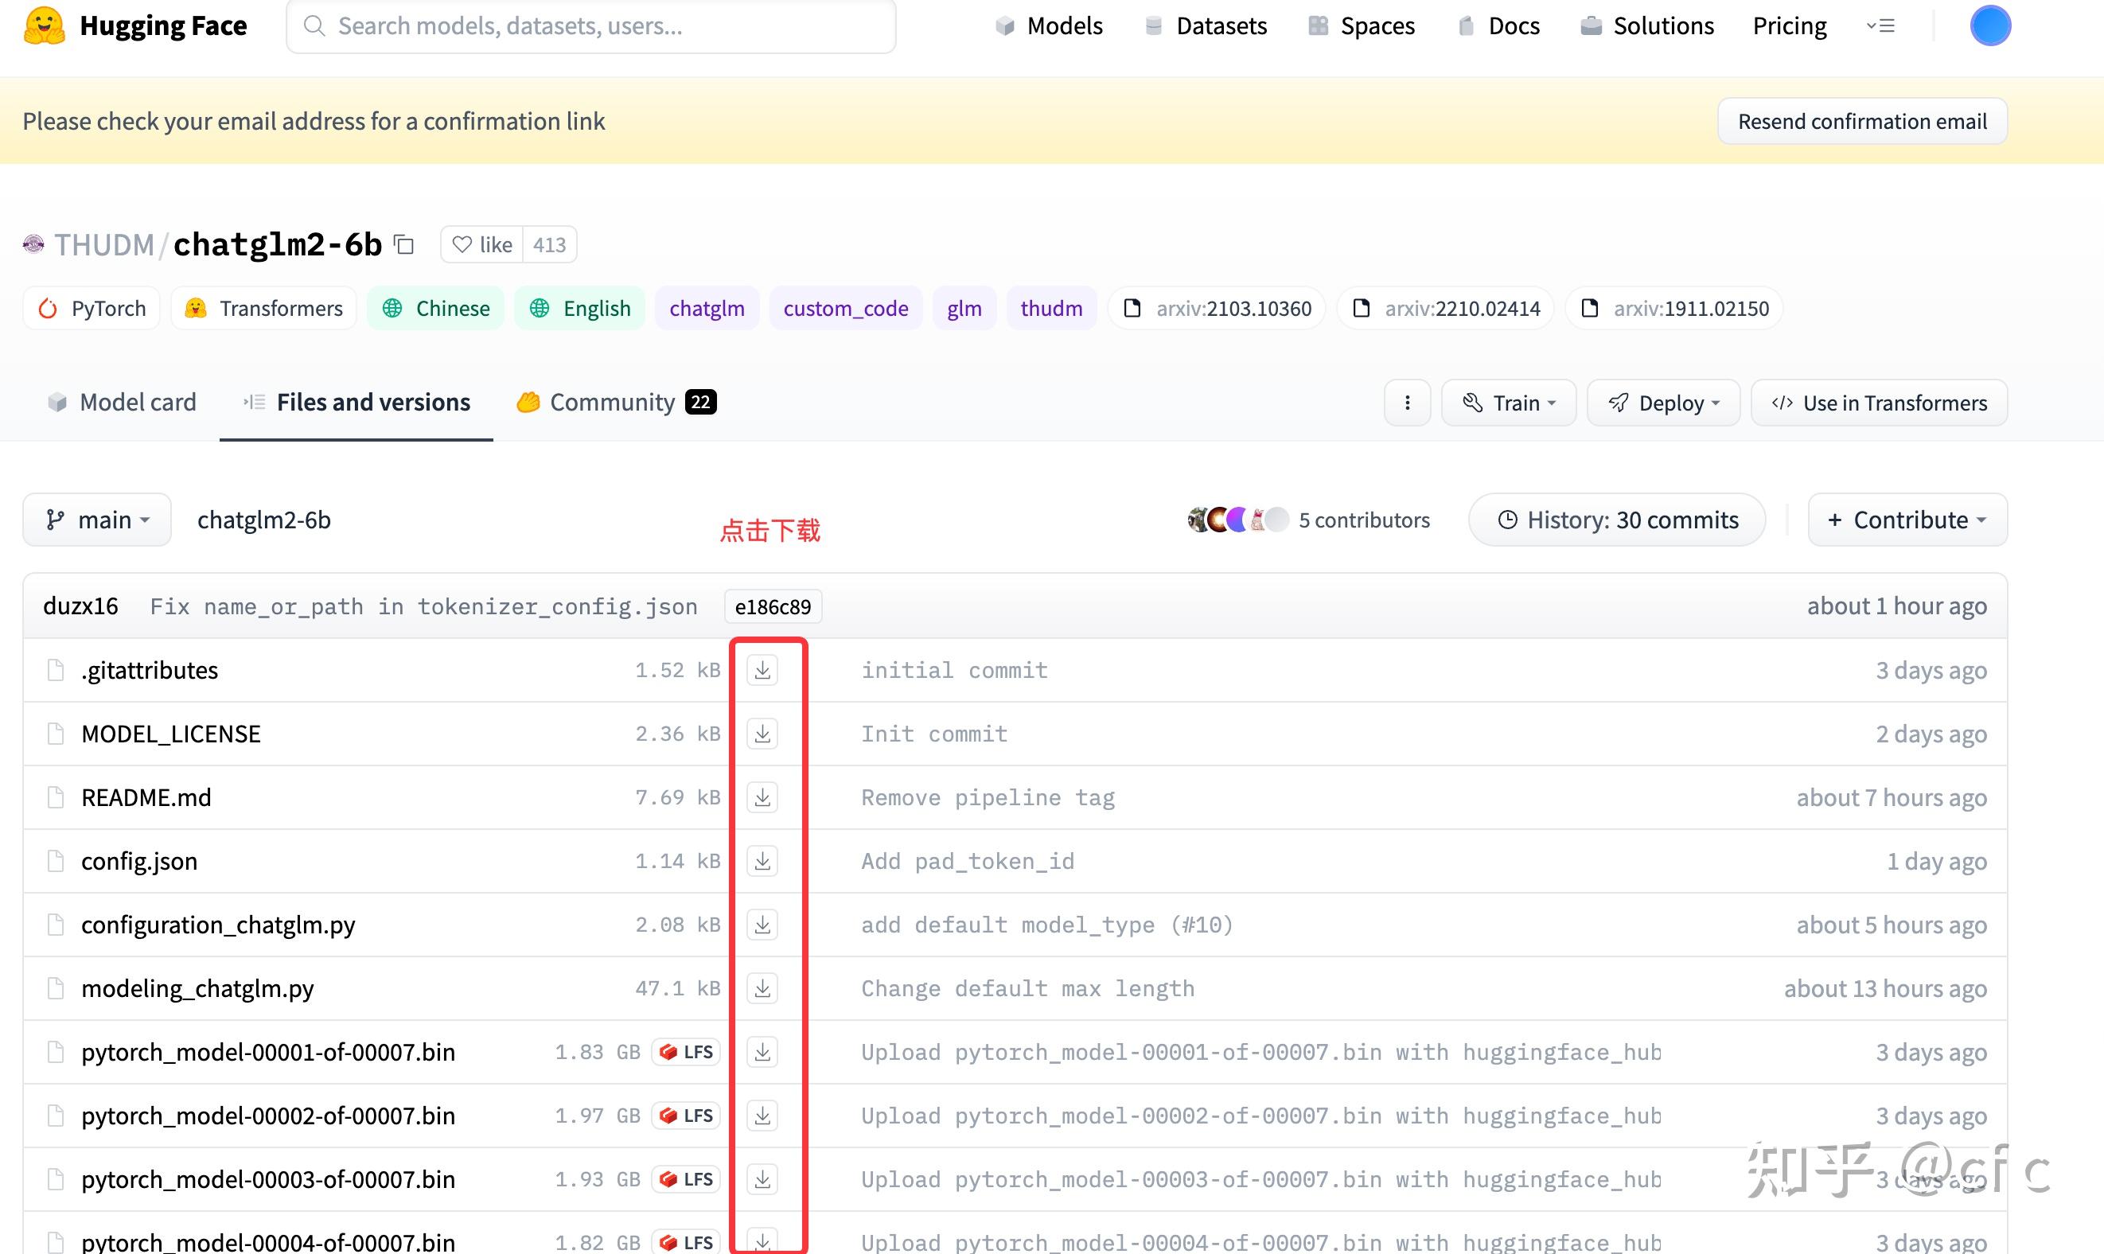Download configuration_chatglm.py file
This screenshot has height=1254, width=2104.
pyautogui.click(x=762, y=925)
